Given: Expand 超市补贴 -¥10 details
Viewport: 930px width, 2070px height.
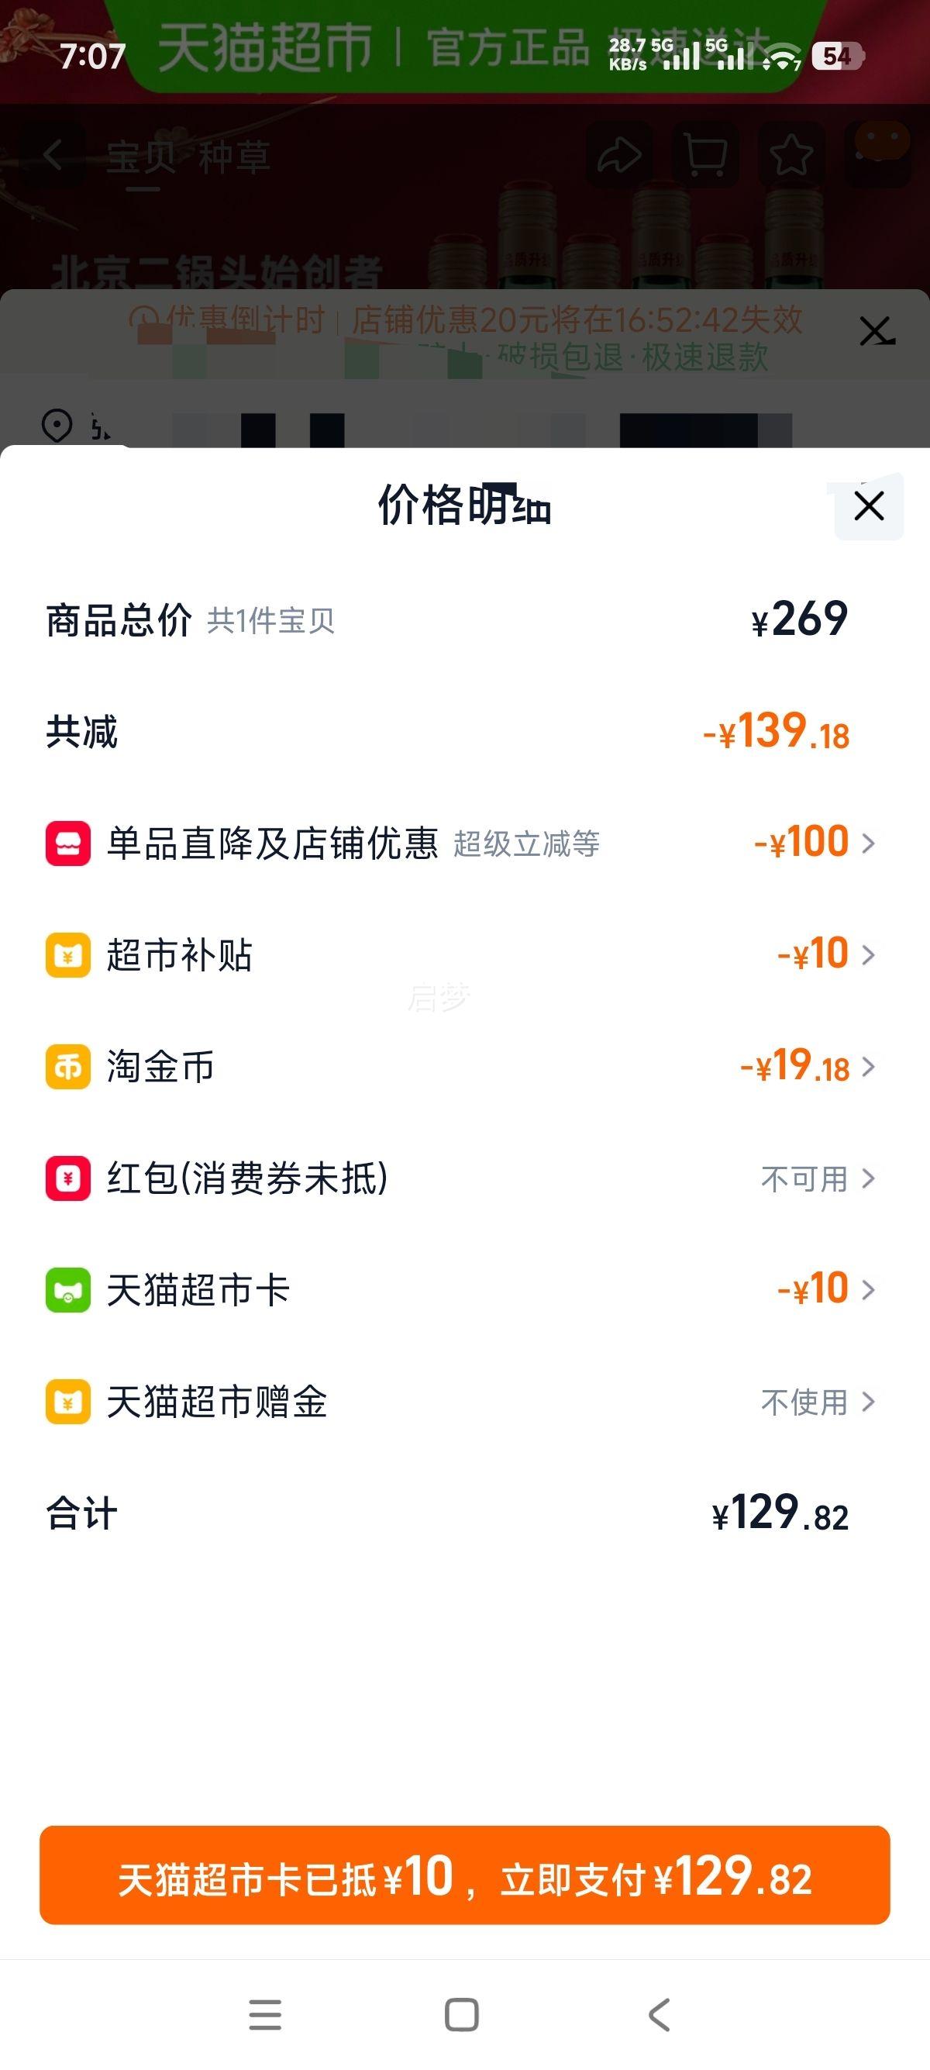Looking at the screenshot, I should pyautogui.click(x=825, y=955).
